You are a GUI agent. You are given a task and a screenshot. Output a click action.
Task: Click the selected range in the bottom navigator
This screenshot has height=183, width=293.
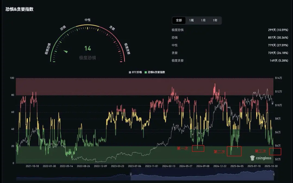202,175
